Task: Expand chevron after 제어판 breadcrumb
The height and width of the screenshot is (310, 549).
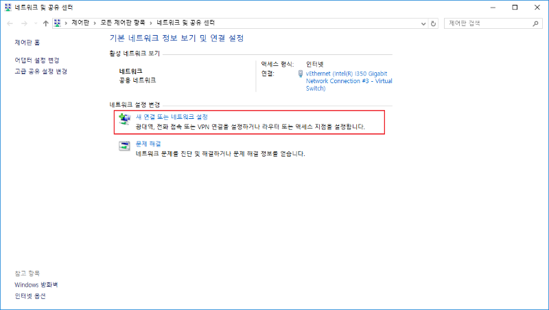Action: pyautogui.click(x=95, y=23)
